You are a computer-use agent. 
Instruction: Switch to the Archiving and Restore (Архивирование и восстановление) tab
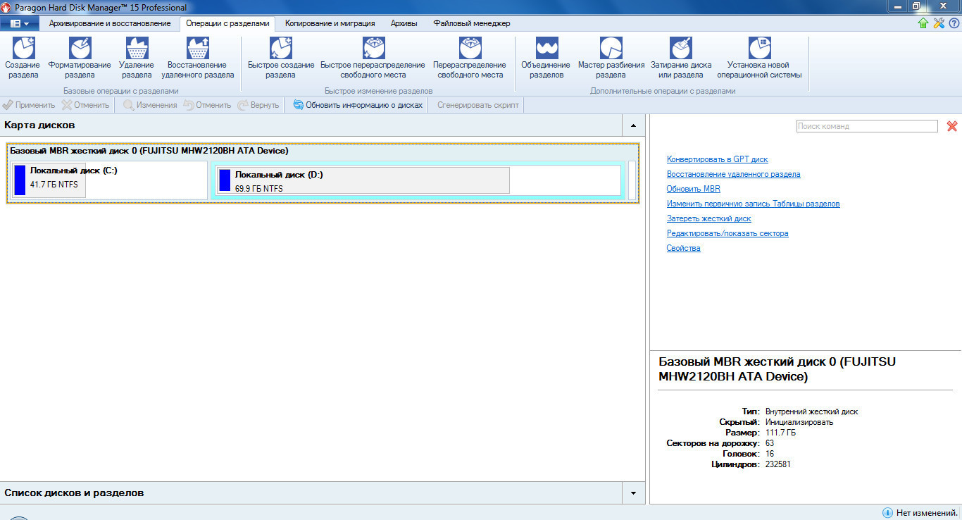coord(110,23)
